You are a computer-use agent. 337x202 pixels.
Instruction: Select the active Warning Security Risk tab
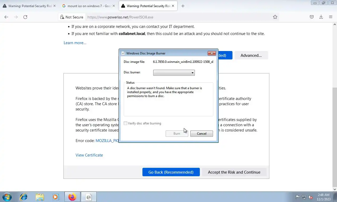148,6
